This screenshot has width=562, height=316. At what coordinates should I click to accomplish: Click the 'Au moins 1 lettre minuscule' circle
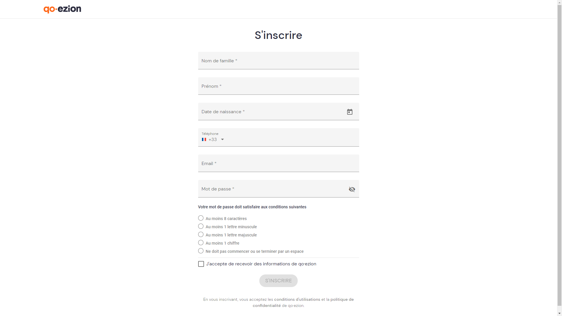pos(201,226)
